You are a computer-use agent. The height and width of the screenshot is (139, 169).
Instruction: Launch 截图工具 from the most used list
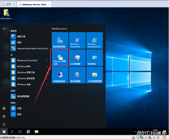[x=30, y=37]
